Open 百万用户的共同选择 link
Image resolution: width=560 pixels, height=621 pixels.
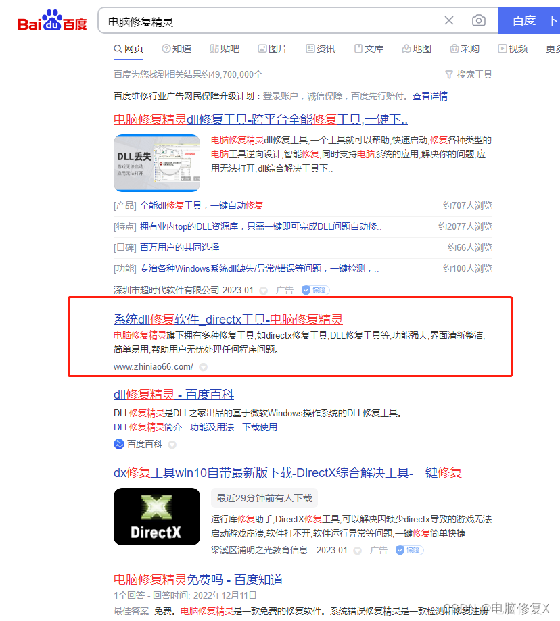179,247
